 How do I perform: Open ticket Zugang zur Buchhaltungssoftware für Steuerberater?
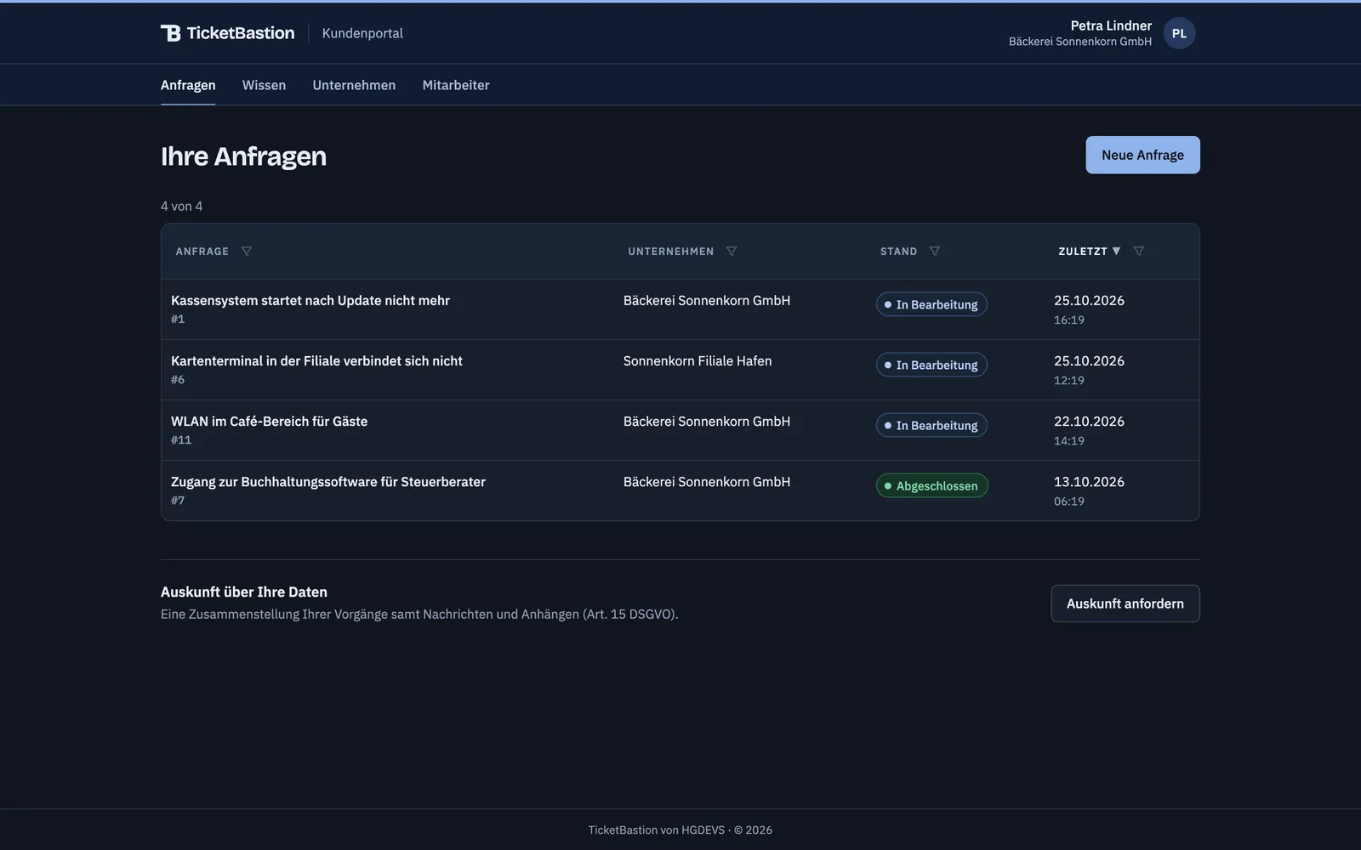(x=328, y=481)
